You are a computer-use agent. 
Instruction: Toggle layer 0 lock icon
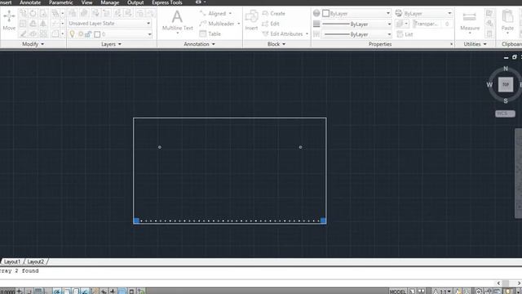[x=88, y=34]
